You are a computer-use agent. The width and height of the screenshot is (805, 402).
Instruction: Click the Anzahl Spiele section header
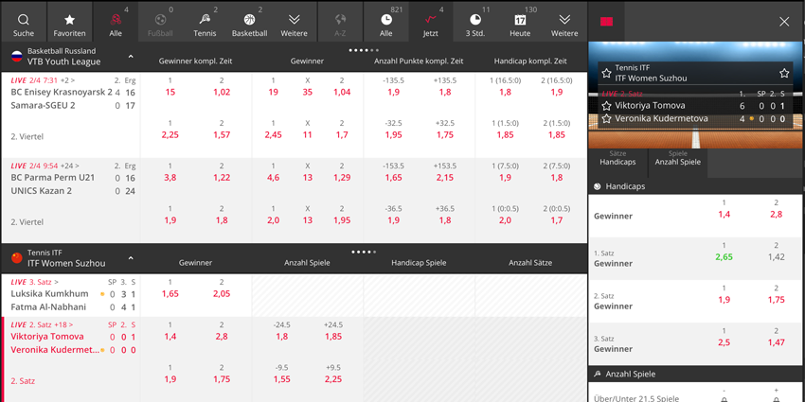(x=696, y=375)
